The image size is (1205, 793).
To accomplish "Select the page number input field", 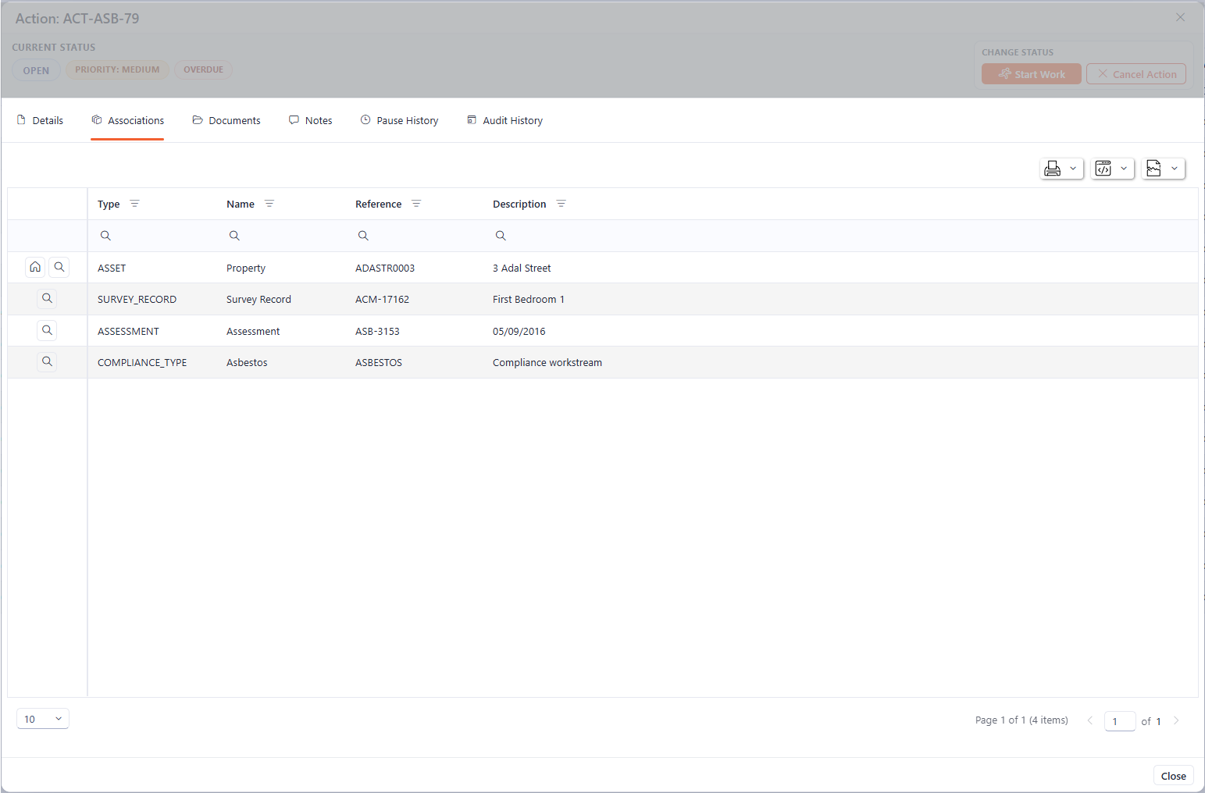I will point(1119,721).
